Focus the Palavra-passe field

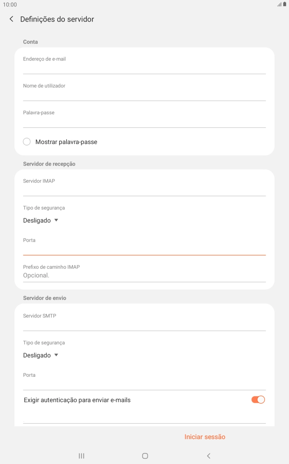[x=144, y=121]
